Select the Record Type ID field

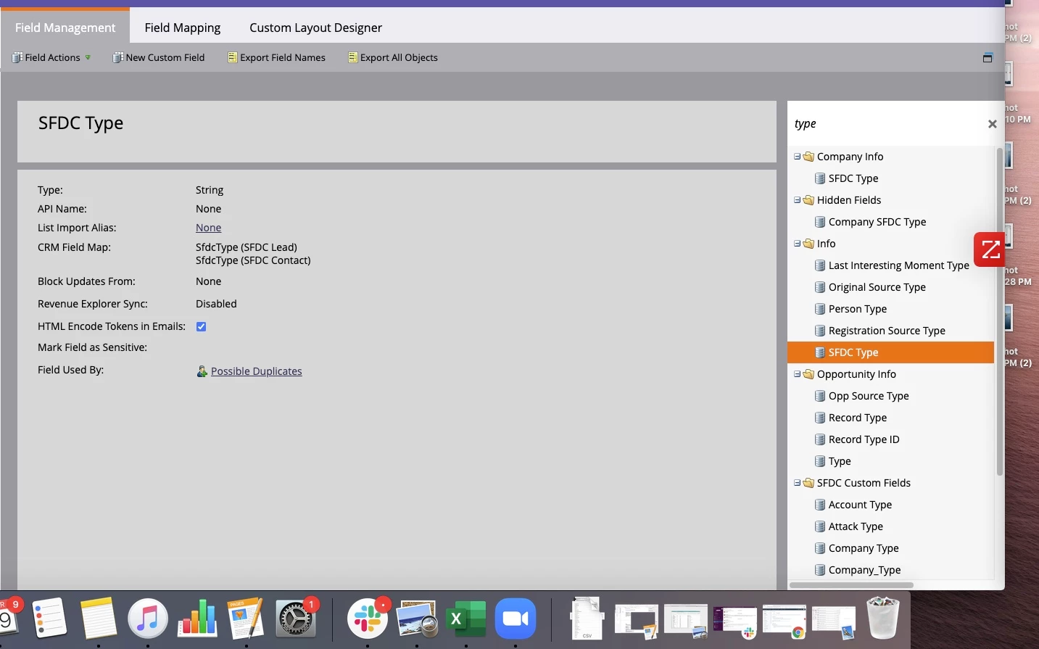[x=864, y=439]
